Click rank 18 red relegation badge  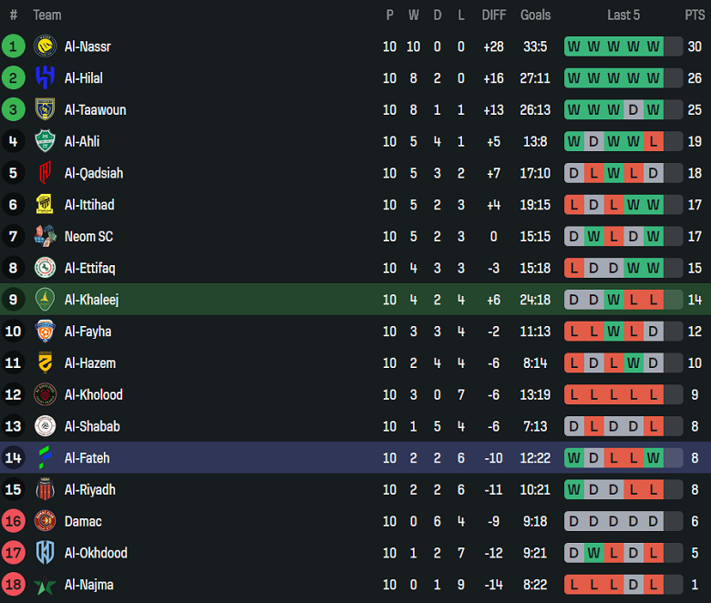[14, 585]
